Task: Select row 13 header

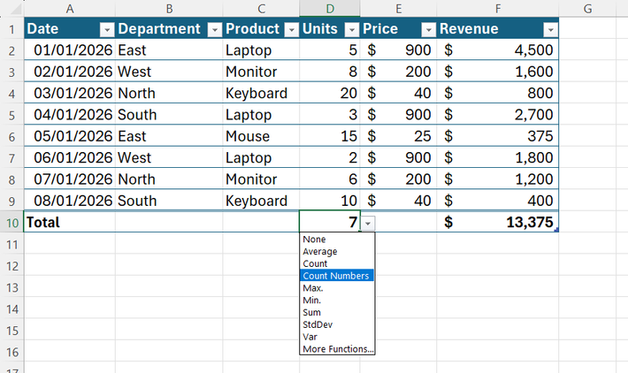Action: pyautogui.click(x=11, y=288)
